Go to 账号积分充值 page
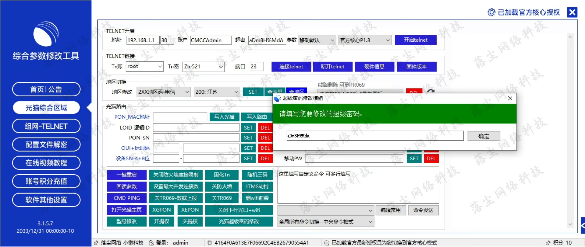This screenshot has height=247, width=585. [46, 181]
